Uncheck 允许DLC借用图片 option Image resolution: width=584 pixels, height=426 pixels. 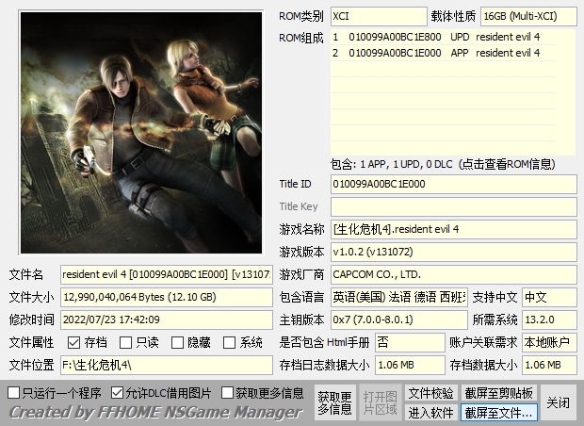click(118, 392)
